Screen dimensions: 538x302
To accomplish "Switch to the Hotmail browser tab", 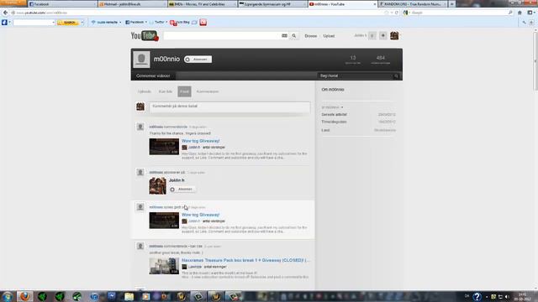I will [x=132, y=4].
